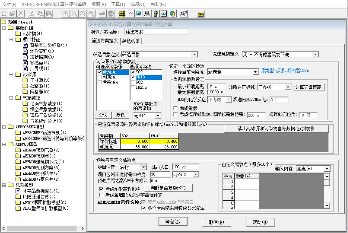Click the Paste clipboard toolbar icon
348x233 pixels.
[49, 13]
